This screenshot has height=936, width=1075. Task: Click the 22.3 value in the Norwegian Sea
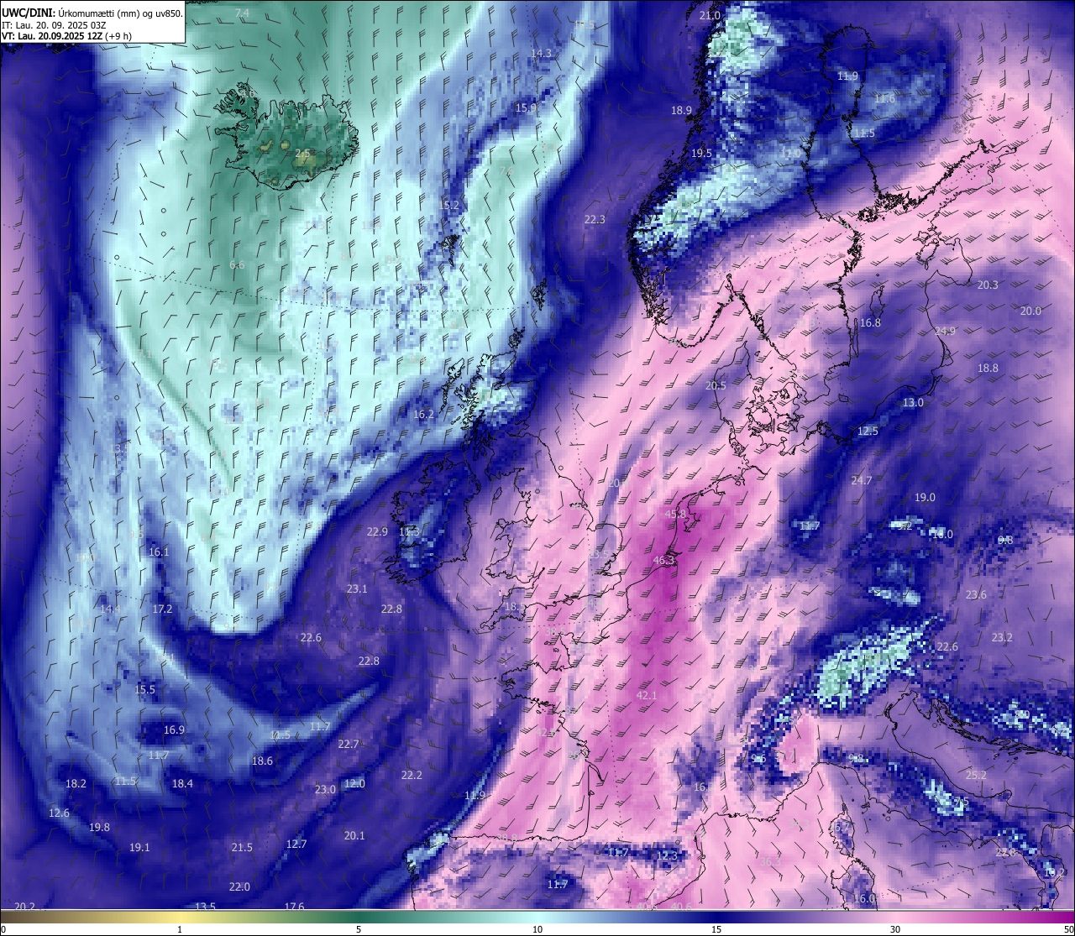(x=595, y=219)
